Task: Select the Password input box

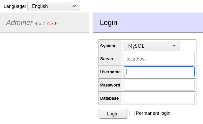Action: pyautogui.click(x=159, y=85)
